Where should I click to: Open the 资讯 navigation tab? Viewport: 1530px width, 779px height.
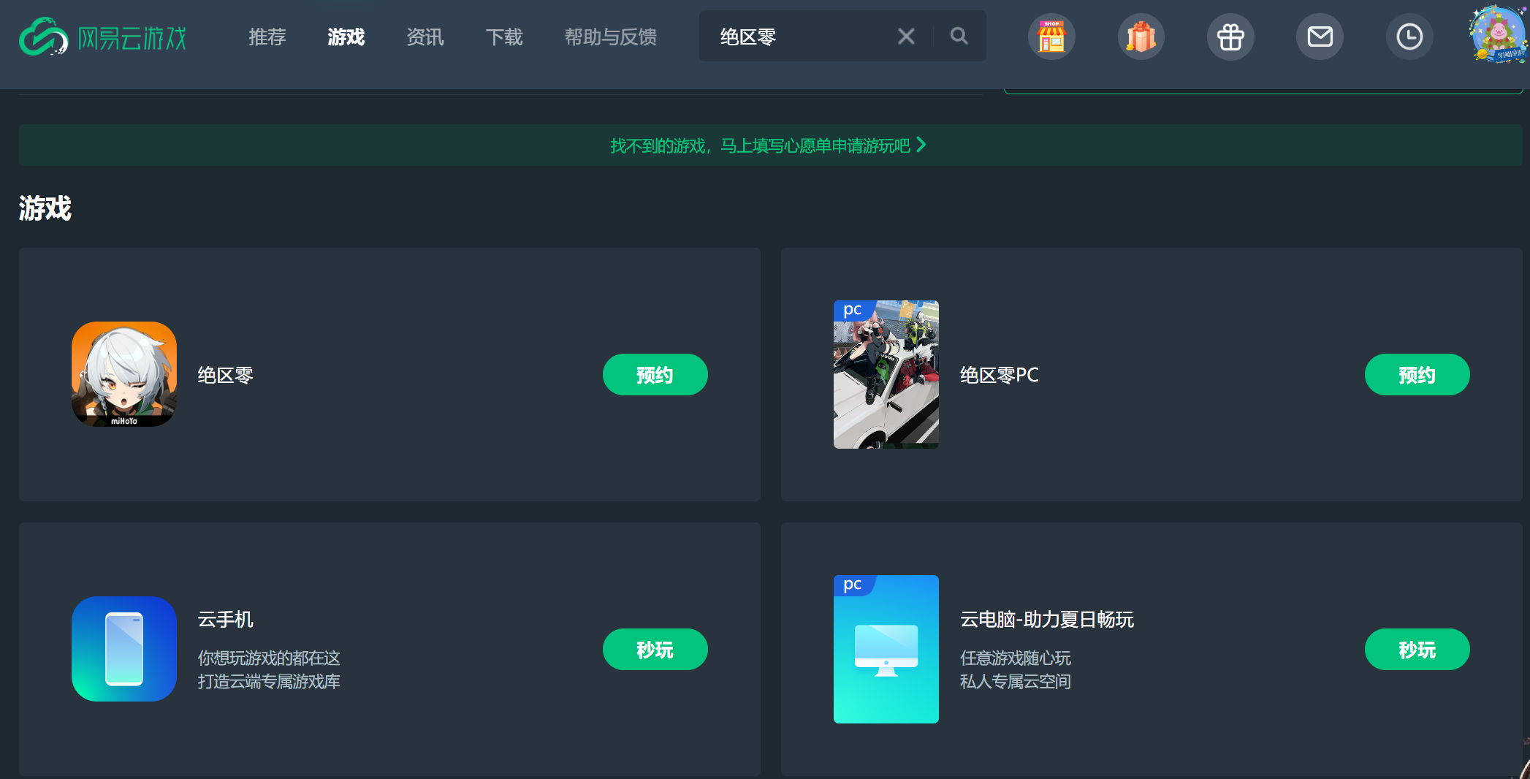point(425,37)
